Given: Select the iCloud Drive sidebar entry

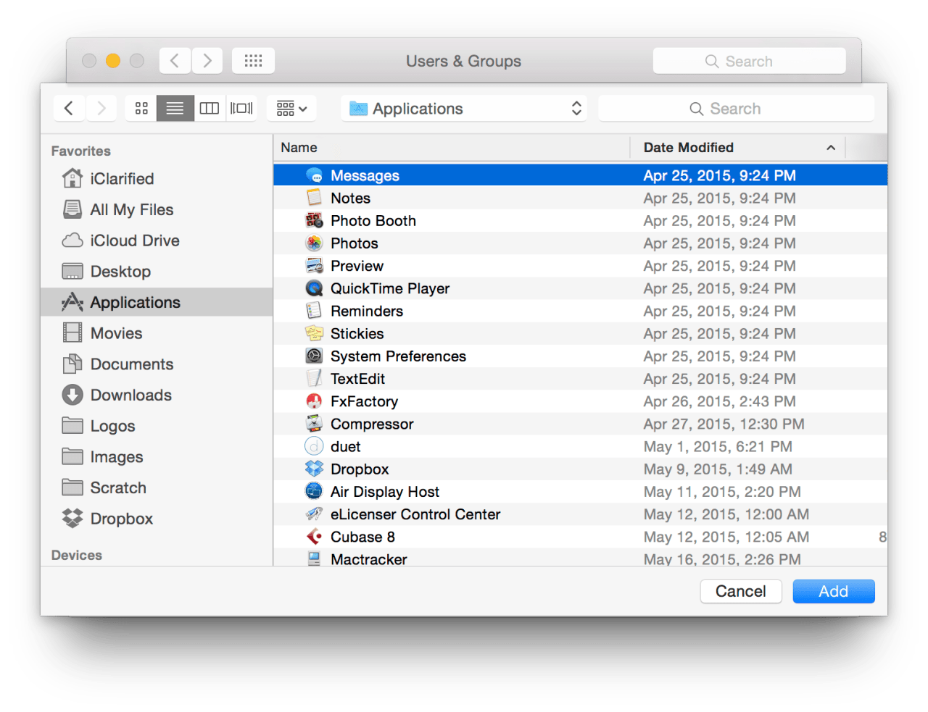Looking at the screenshot, I should pyautogui.click(x=72, y=240).
